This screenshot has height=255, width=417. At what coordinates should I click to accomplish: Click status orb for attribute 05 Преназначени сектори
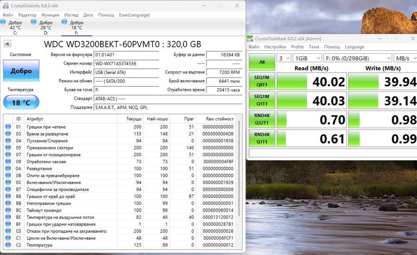pos(8,147)
